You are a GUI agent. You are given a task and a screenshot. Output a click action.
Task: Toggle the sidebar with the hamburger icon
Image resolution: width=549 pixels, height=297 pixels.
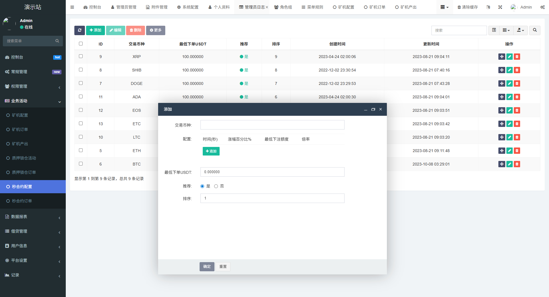(x=72, y=7)
